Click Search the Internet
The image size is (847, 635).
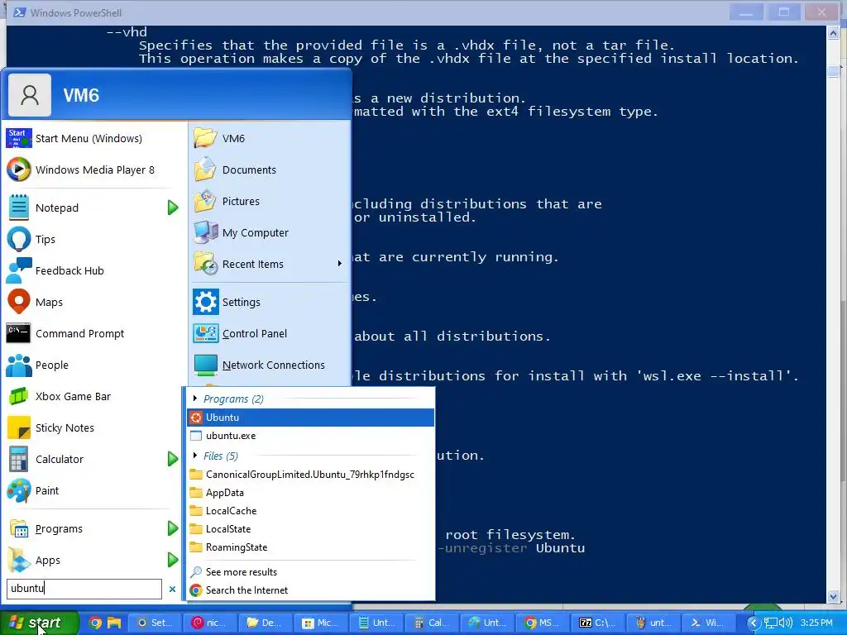click(311, 590)
